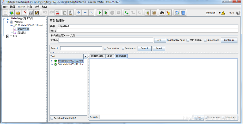The image size is (243, 124).
Task: Open the 帮助 menu
Action: (x=44, y=7)
